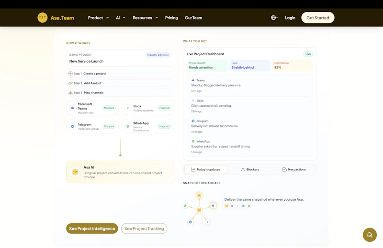Click the Asa AI yellow face icon
The image size is (383, 248).
[75, 172]
